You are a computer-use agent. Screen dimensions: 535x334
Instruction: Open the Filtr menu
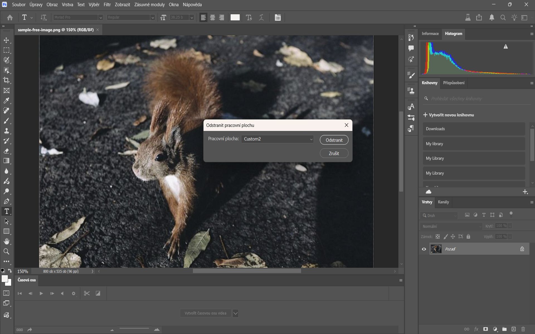(x=107, y=4)
